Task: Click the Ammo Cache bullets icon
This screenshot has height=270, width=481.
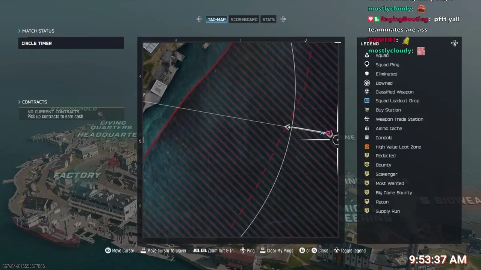Action: tap(367, 128)
